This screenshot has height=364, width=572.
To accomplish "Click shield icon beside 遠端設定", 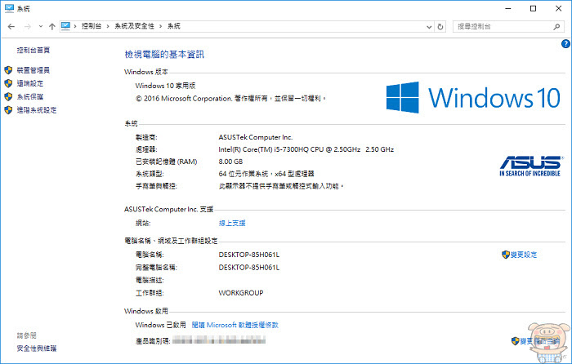I will 8,83.
